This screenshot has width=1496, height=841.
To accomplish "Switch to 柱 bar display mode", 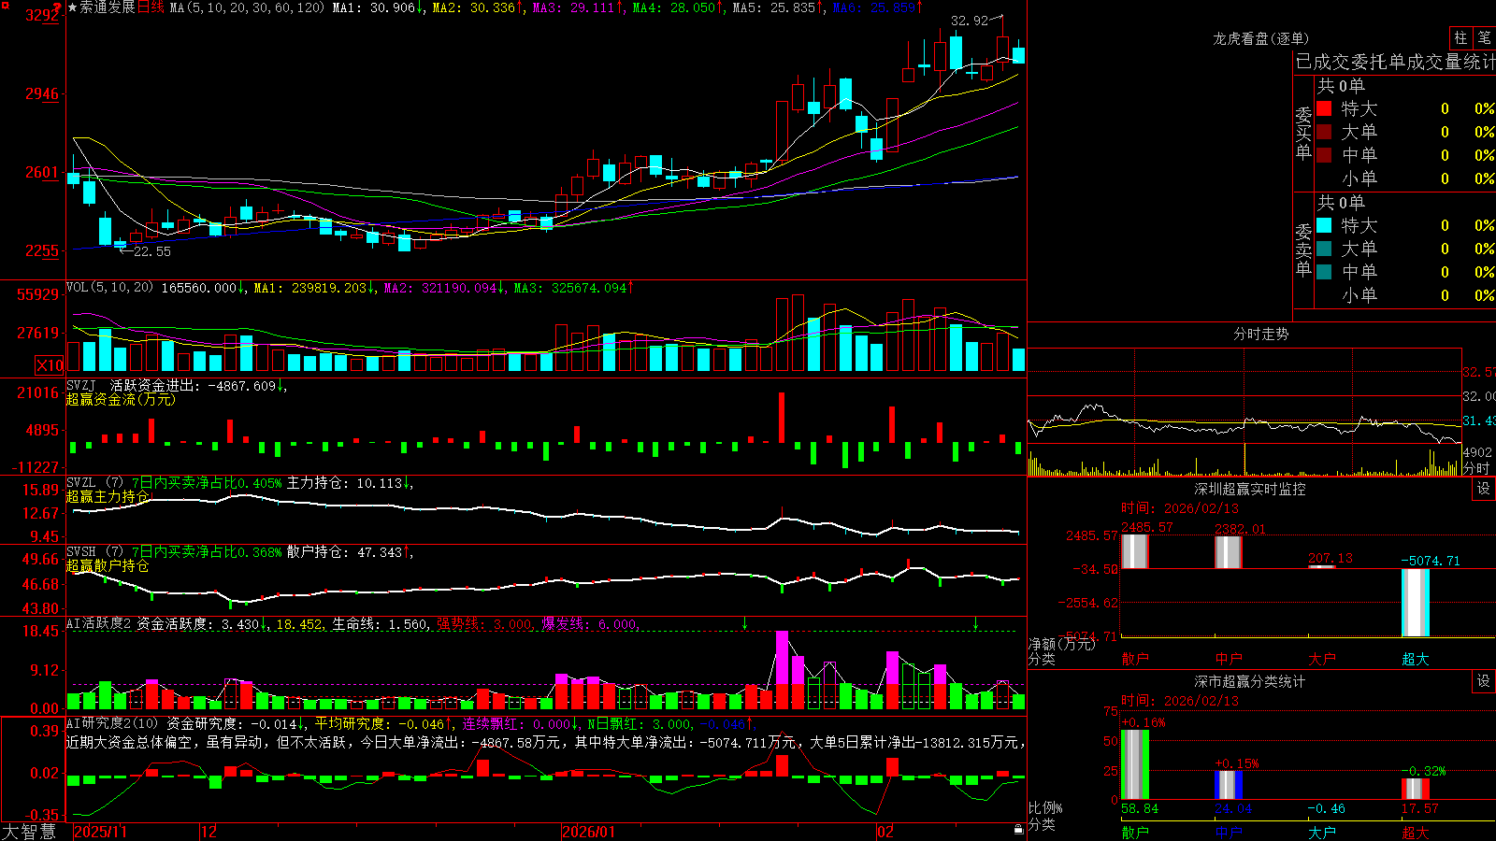I will click(x=1460, y=38).
